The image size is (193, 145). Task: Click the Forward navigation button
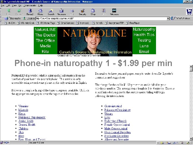pos(19,12)
